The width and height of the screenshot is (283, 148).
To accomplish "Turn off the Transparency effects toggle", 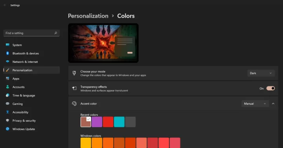I will tap(270, 88).
